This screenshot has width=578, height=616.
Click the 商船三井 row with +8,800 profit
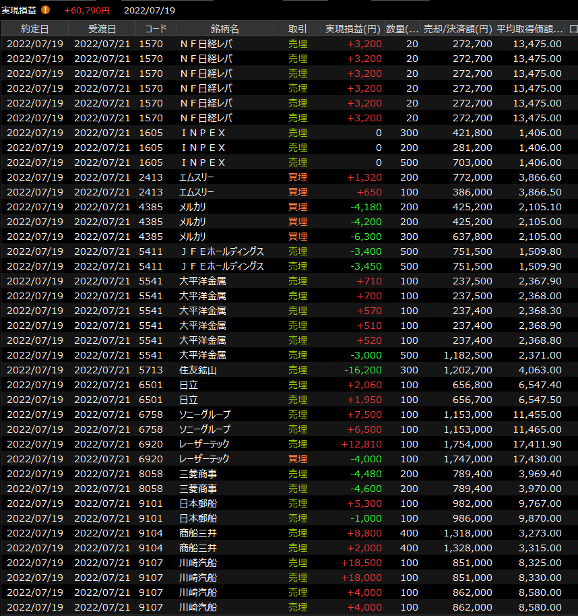tap(198, 533)
